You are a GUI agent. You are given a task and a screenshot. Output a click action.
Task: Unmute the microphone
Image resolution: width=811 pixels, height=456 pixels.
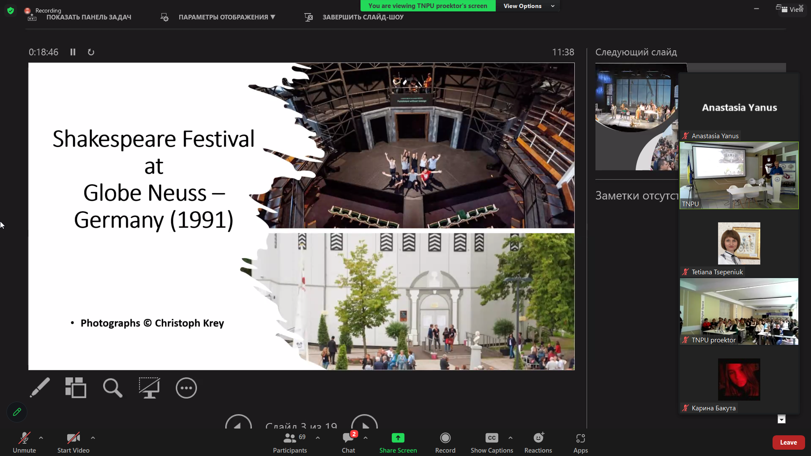[x=24, y=442]
